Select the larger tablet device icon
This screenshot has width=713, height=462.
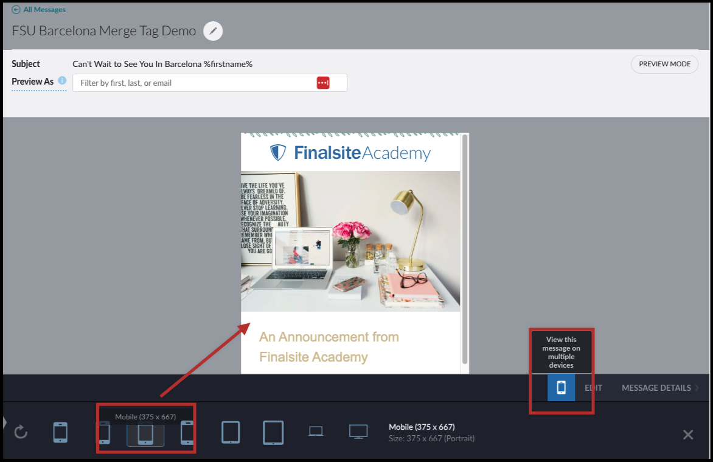[x=273, y=432]
